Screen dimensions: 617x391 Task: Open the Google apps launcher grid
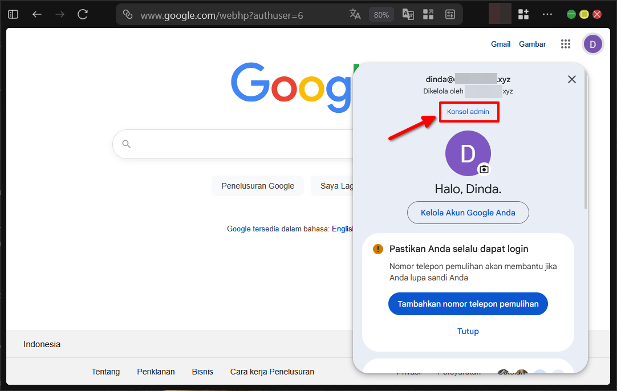click(x=566, y=43)
